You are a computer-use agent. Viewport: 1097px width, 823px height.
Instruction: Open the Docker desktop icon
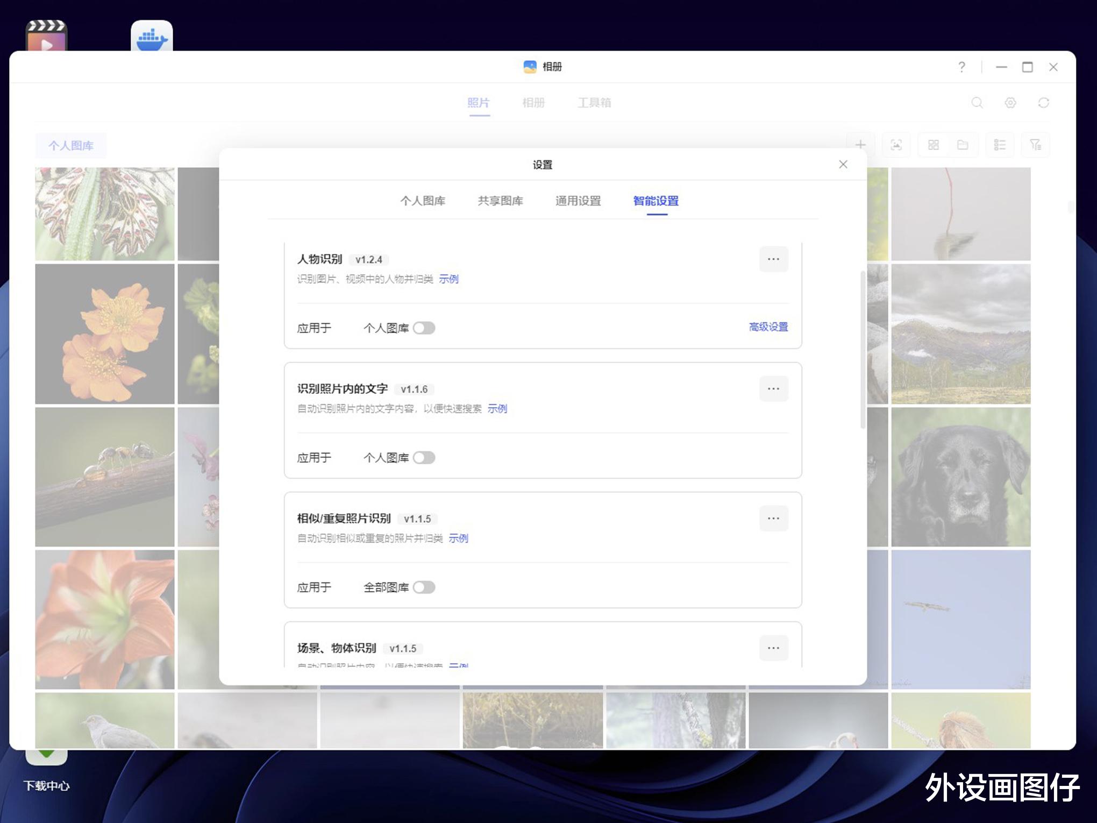point(152,38)
